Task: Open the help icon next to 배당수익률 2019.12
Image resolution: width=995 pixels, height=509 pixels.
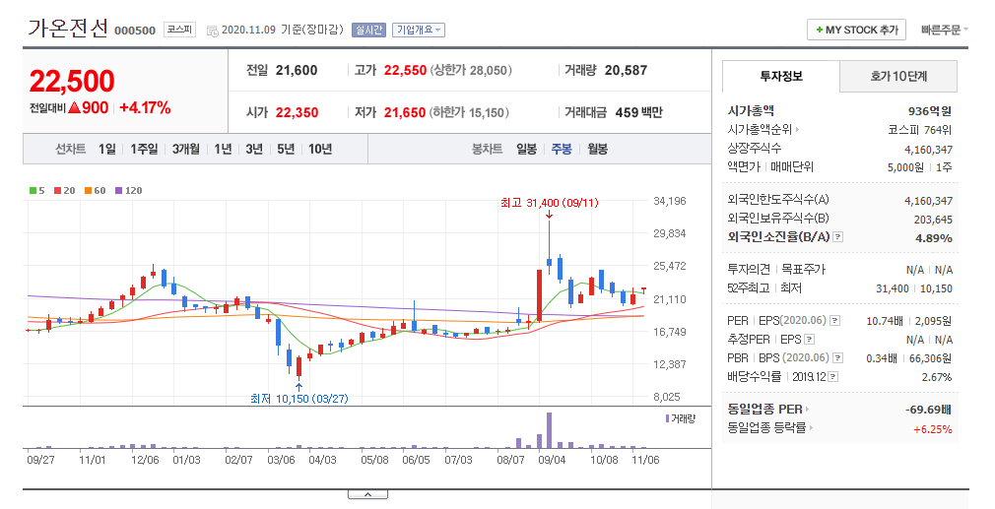Action: (833, 377)
